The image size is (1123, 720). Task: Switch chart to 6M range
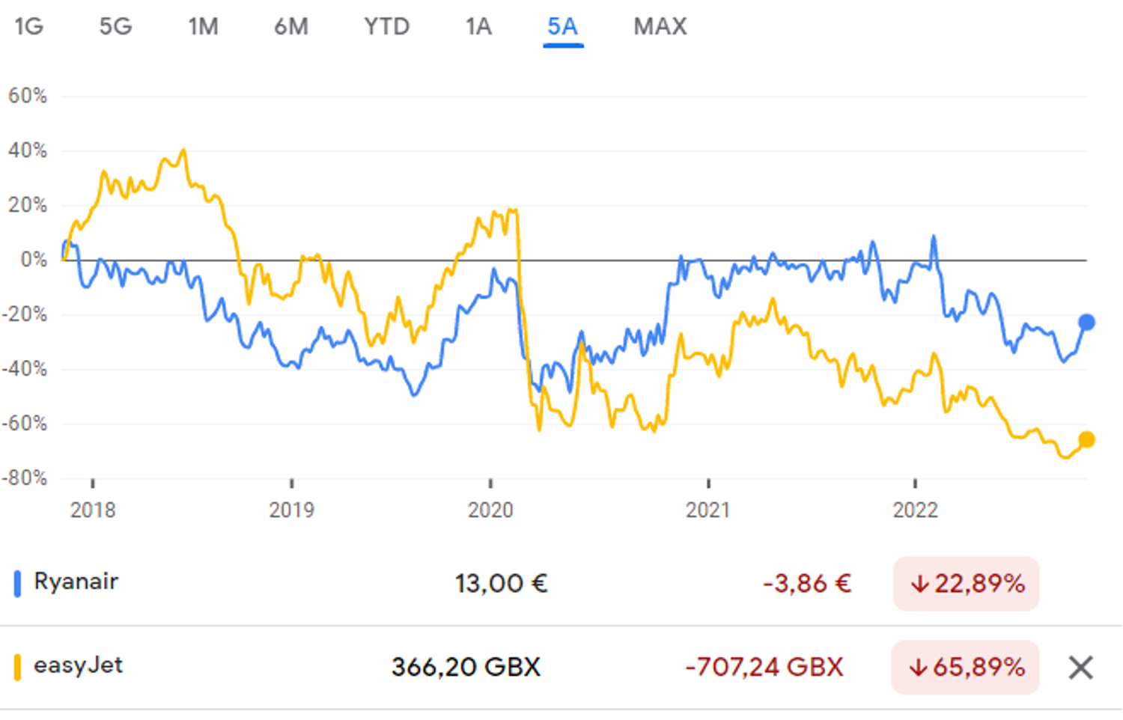coord(291,27)
